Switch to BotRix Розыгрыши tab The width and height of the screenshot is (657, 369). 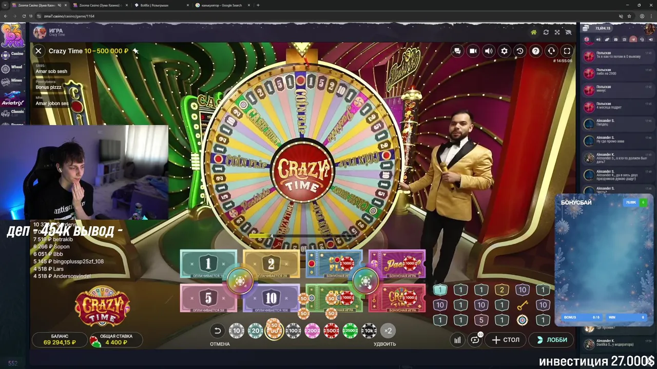tap(162, 5)
